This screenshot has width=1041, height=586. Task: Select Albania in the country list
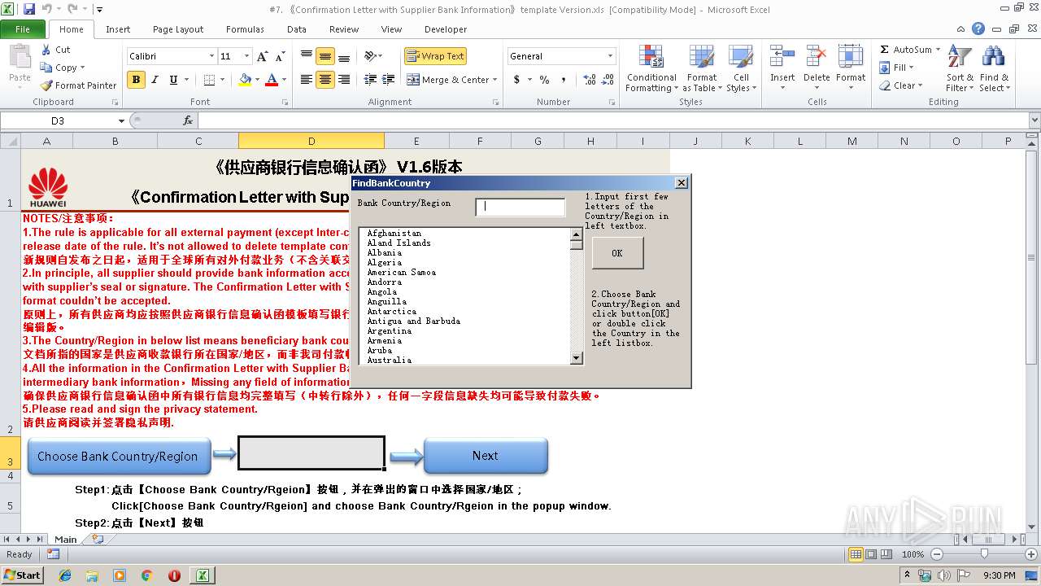[384, 252]
